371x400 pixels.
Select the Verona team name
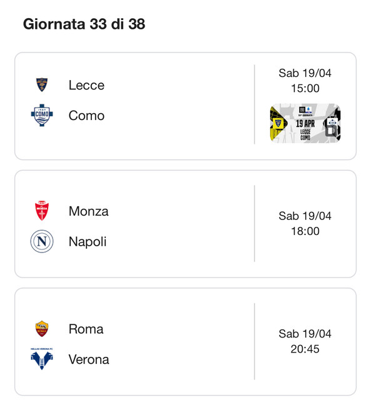pos(89,359)
